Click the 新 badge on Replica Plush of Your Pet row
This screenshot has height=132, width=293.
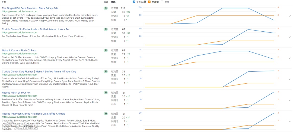[106, 93]
